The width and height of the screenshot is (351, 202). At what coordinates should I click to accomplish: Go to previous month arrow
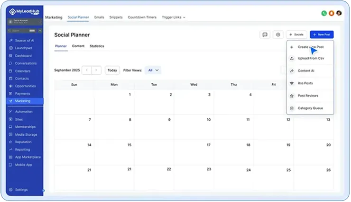pos(87,70)
